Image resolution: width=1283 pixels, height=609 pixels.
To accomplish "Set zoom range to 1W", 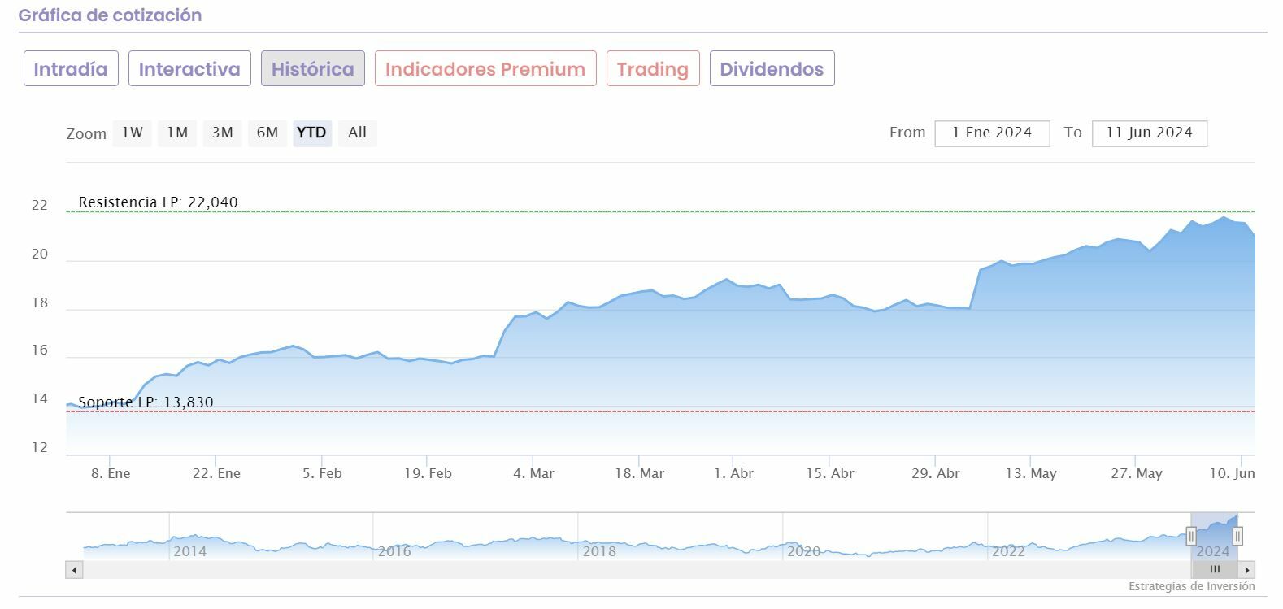I will click(x=133, y=133).
